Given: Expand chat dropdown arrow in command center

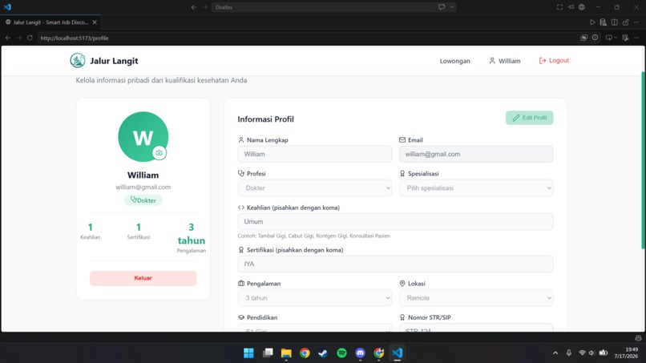Looking at the screenshot, I should click(x=452, y=7).
